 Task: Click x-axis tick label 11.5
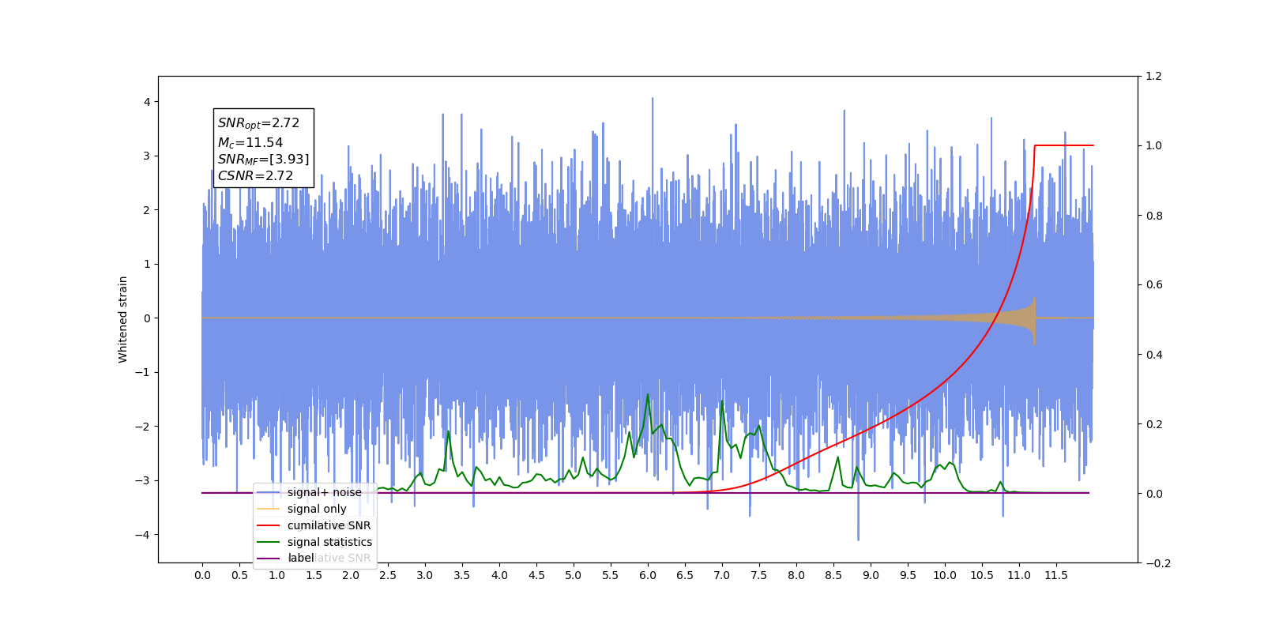click(x=1056, y=575)
